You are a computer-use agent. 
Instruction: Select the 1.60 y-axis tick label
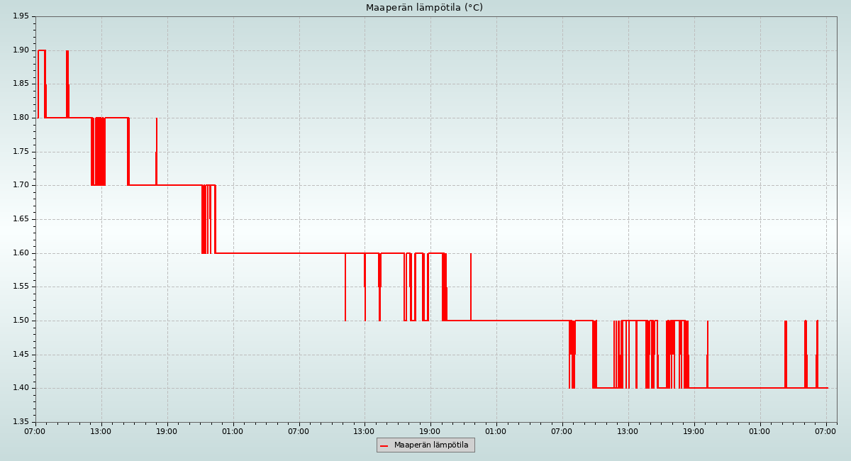(21, 253)
